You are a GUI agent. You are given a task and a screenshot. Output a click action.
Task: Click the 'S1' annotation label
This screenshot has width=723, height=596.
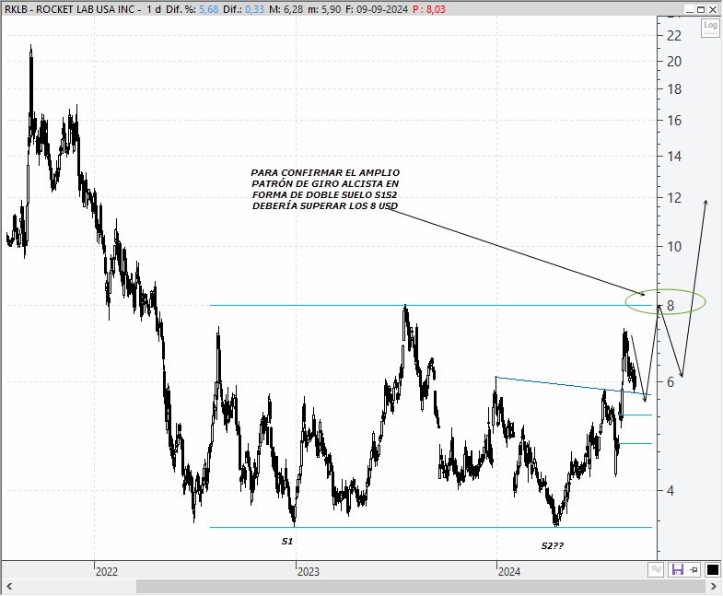[287, 541]
